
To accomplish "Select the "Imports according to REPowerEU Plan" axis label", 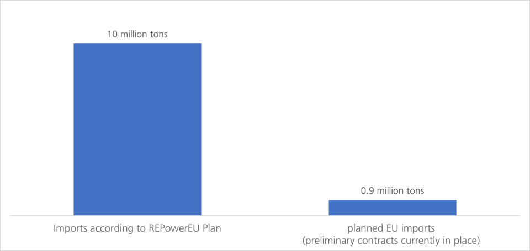I will tap(137, 228).
